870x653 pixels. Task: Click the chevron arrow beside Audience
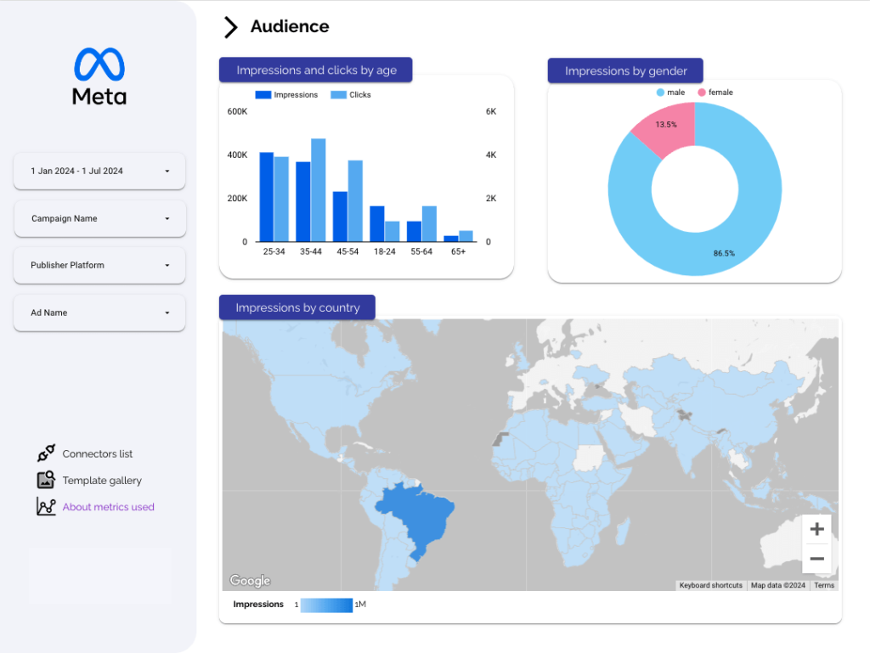229,27
